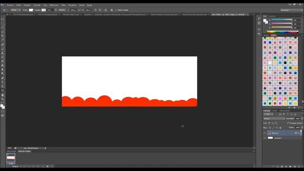Viewport: 304px width, 171px height.
Task: Switch to the Ajustes tab
Action: 266,35
